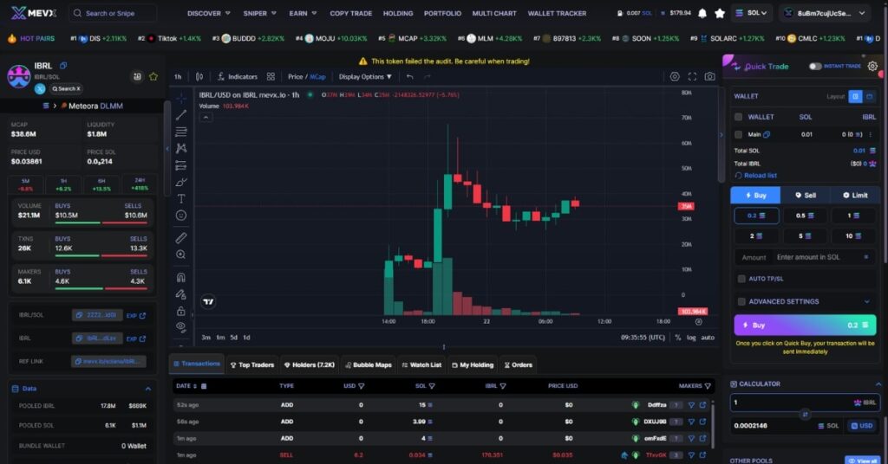This screenshot has height=464, width=888.
Task: Select the trend line drawing tool
Action: coord(180,115)
